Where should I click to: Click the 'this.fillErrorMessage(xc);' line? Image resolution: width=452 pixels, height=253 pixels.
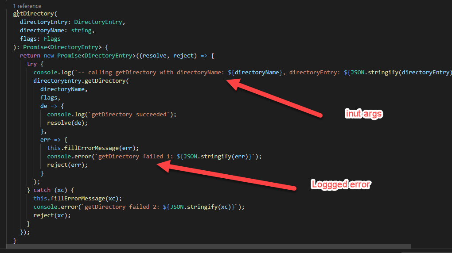tap(78, 198)
